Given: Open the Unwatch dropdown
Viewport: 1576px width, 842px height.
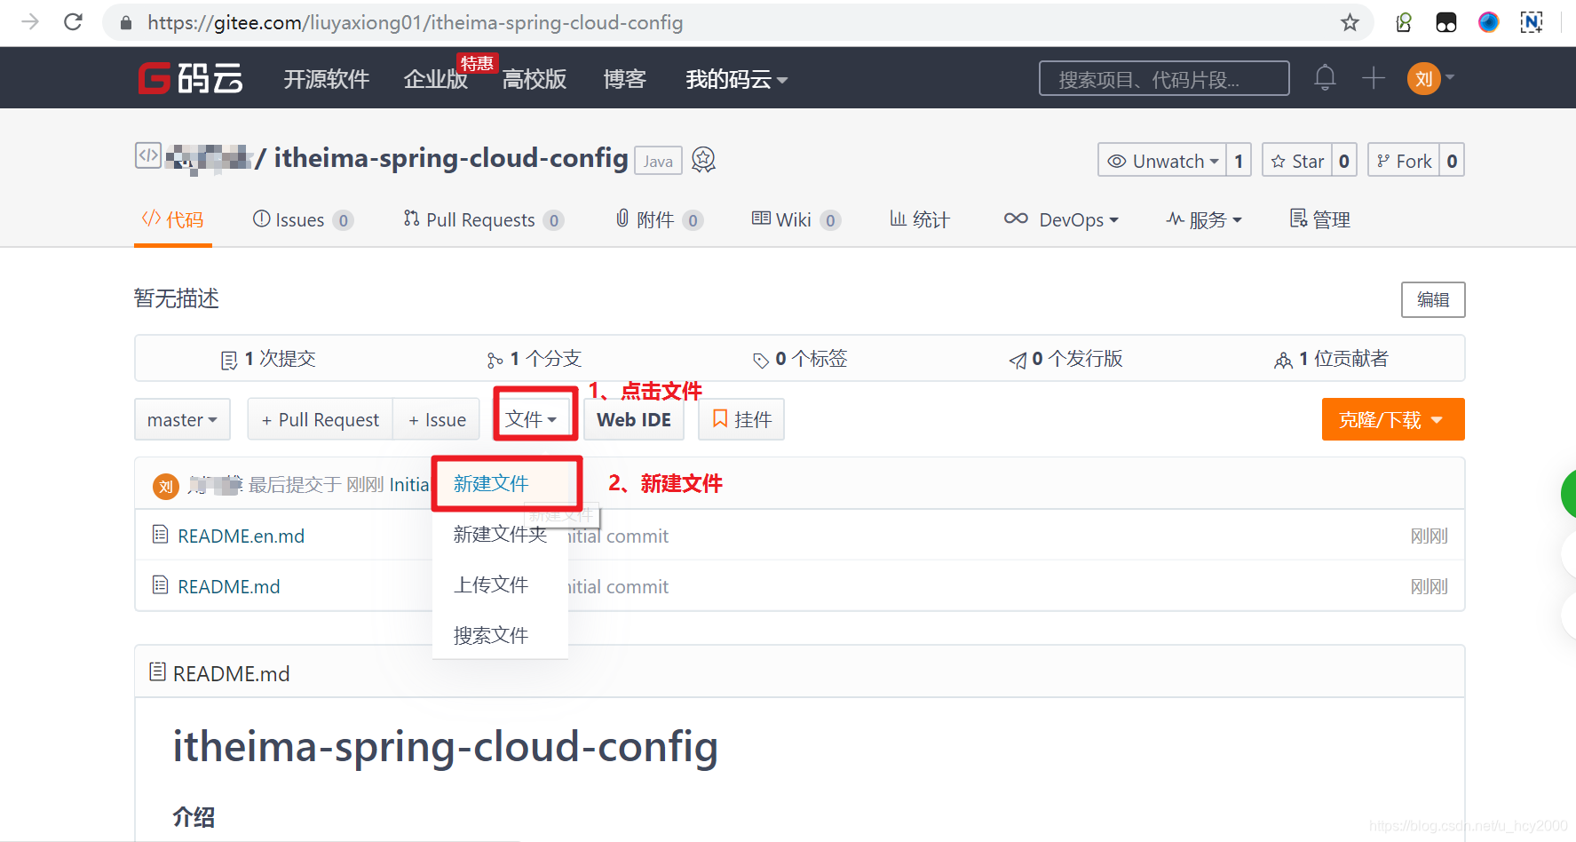Looking at the screenshot, I should pyautogui.click(x=1163, y=161).
